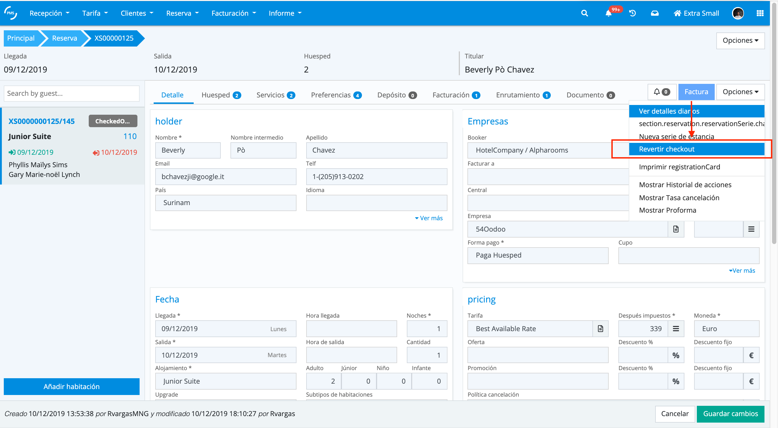
Task: Click the Search by guest input field
Action: 72,93
